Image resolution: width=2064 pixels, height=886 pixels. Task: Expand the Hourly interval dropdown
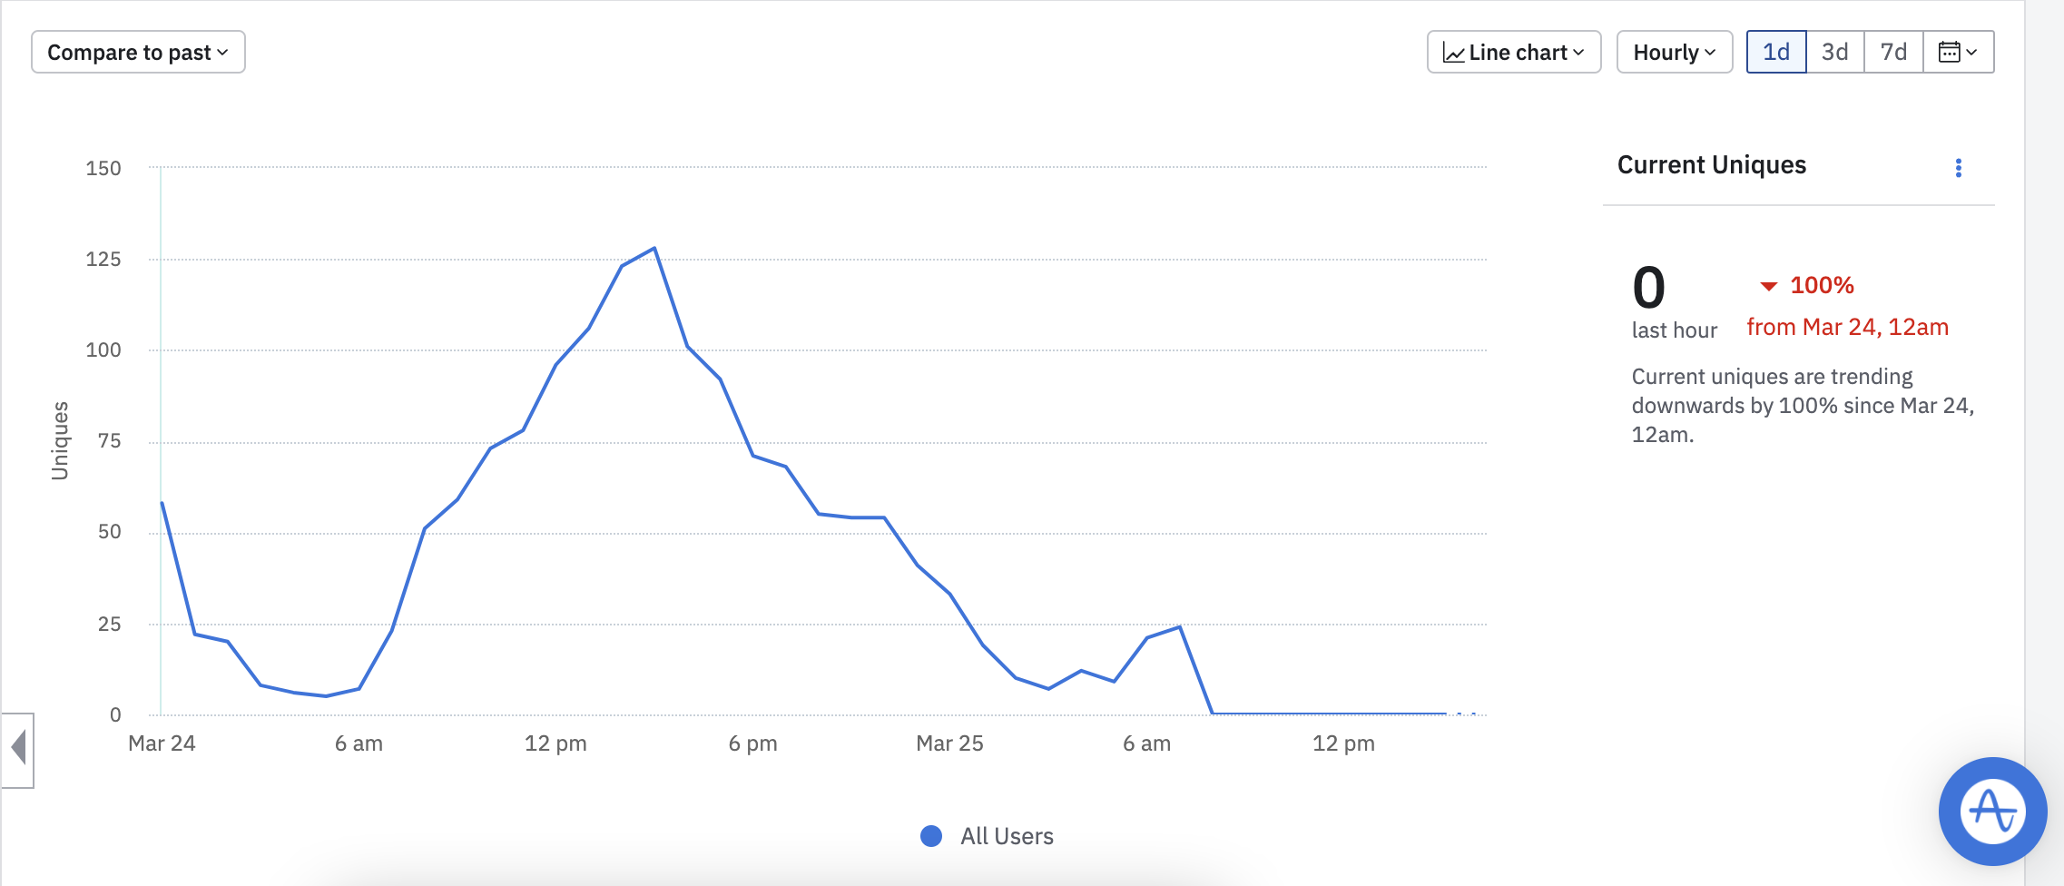(x=1674, y=53)
